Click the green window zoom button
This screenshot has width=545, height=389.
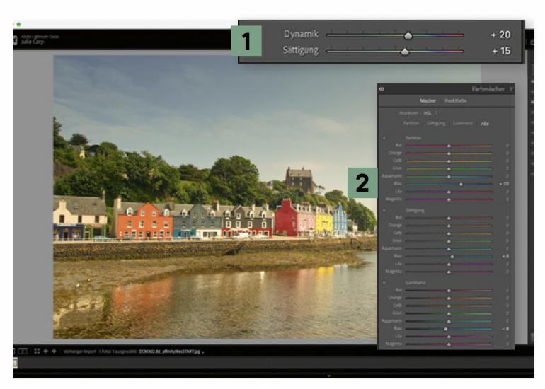pos(19,24)
